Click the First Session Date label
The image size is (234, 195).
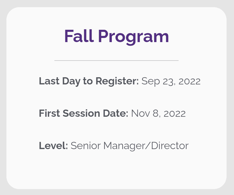click(x=84, y=113)
